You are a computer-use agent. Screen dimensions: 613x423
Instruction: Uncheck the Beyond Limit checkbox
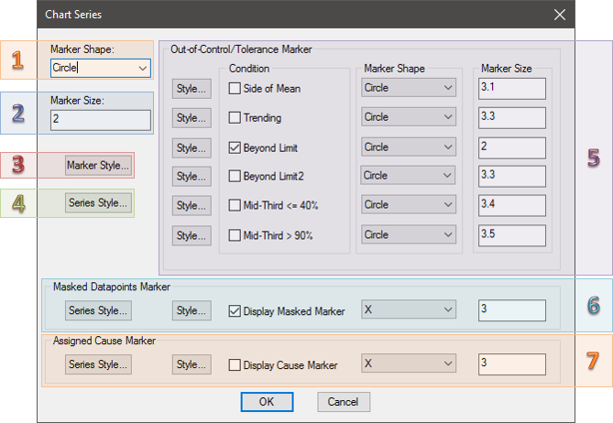pos(235,147)
